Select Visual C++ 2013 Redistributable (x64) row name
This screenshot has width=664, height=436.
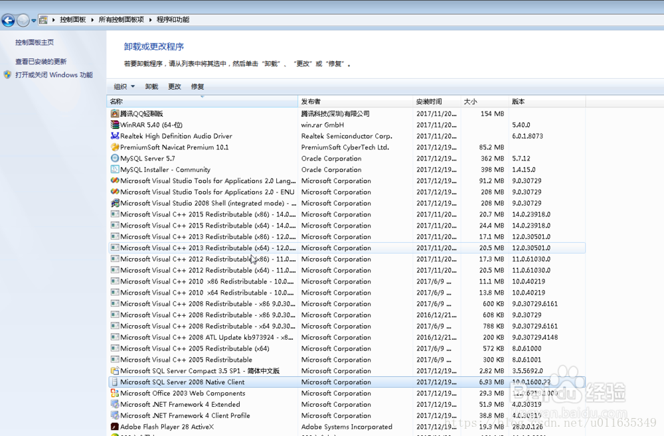[x=208, y=248]
